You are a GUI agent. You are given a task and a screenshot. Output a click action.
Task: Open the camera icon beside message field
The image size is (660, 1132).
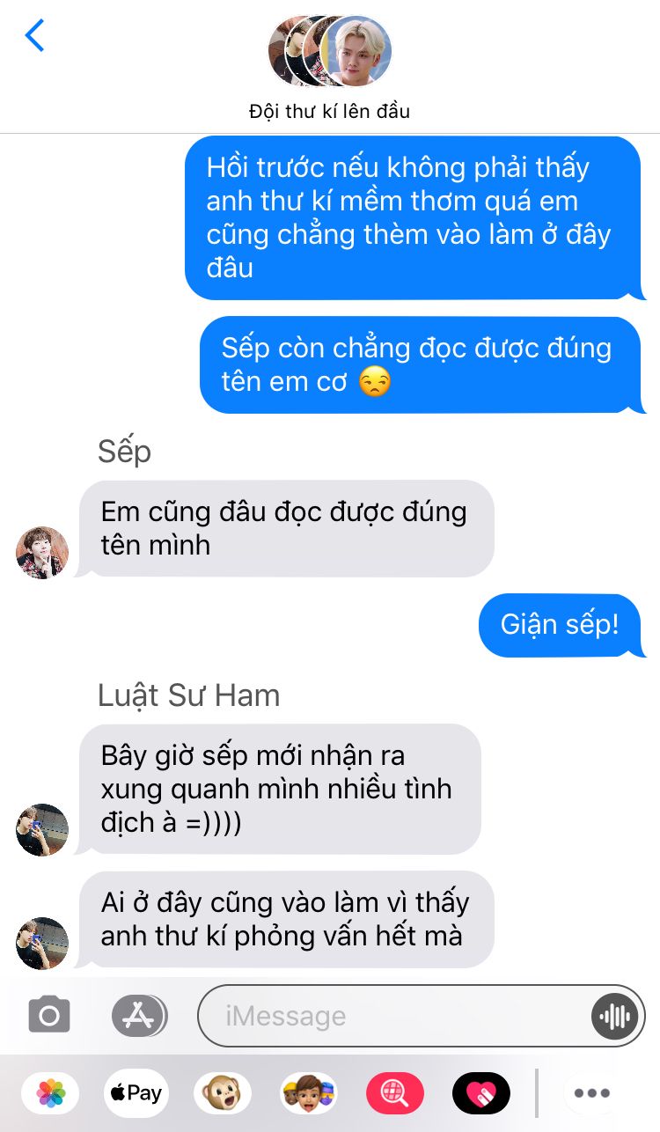(49, 1015)
